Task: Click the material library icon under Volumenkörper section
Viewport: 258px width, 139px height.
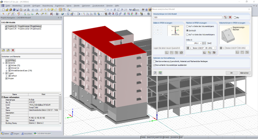Action: click(237, 52)
